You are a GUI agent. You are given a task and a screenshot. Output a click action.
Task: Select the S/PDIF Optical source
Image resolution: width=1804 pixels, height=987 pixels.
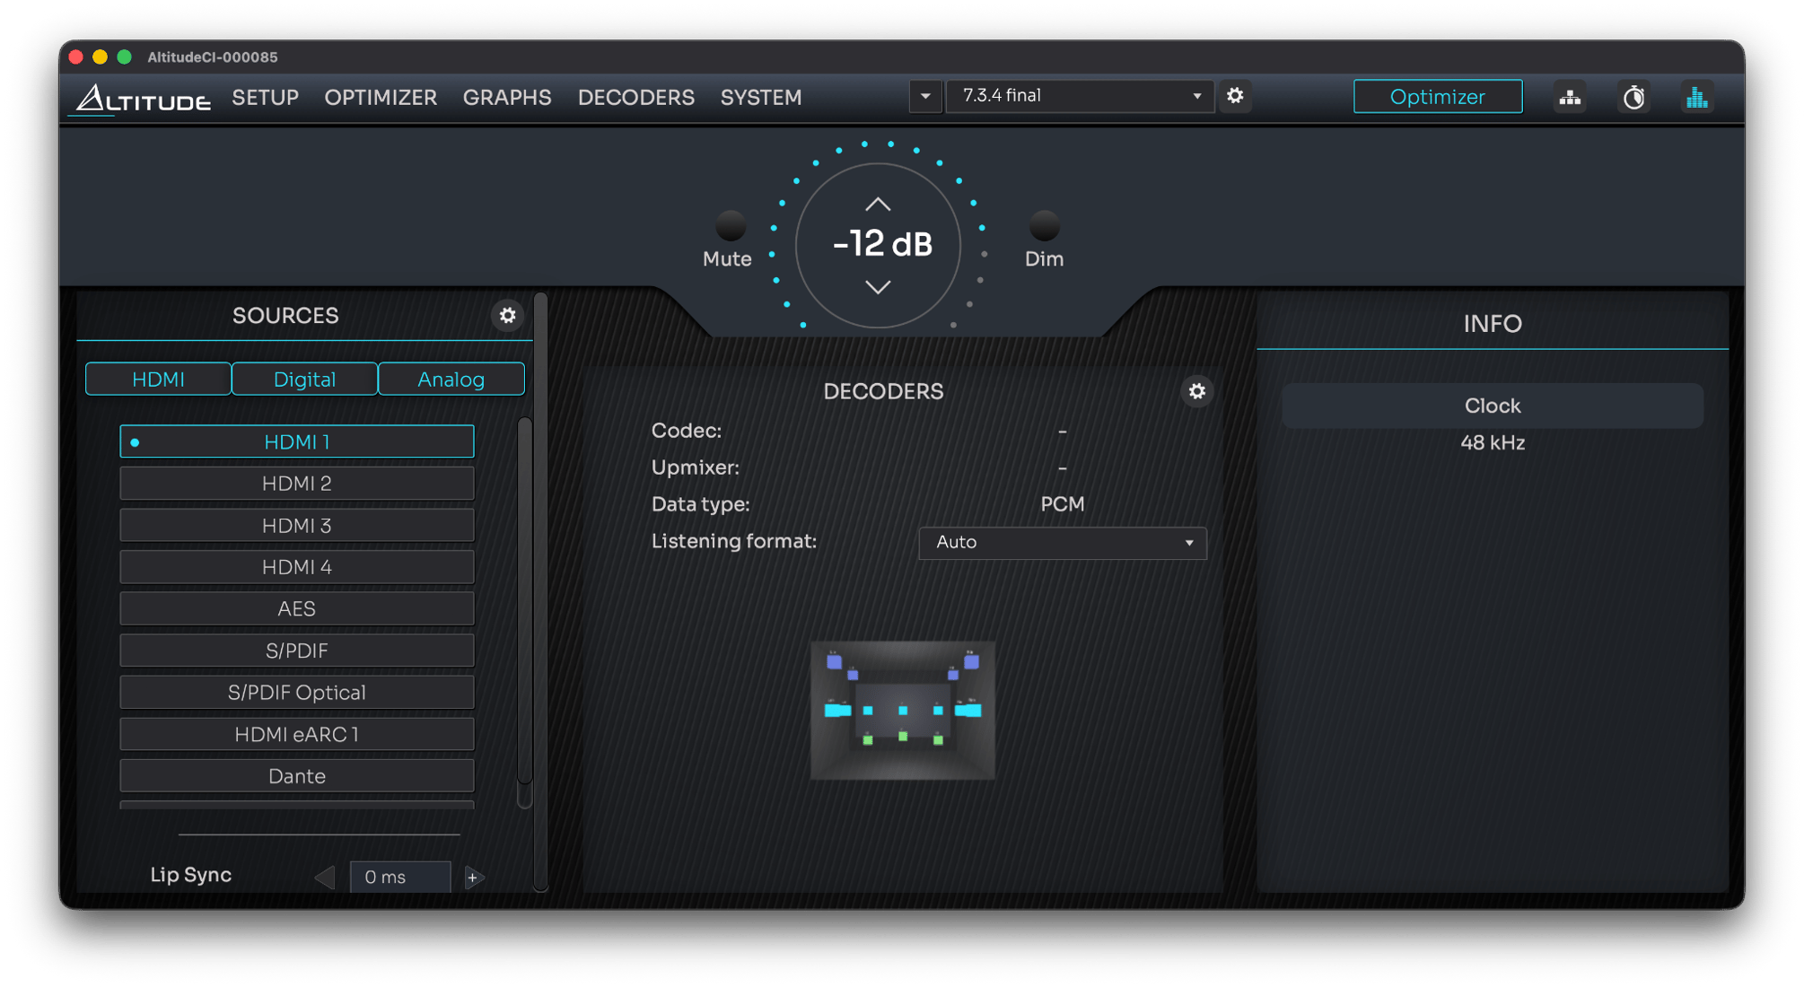point(297,693)
